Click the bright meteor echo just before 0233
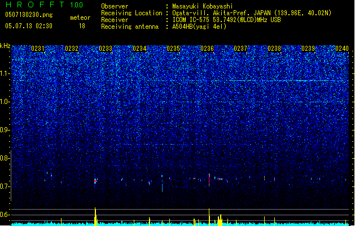The height and width of the screenshot is (226, 355). (x=95, y=181)
